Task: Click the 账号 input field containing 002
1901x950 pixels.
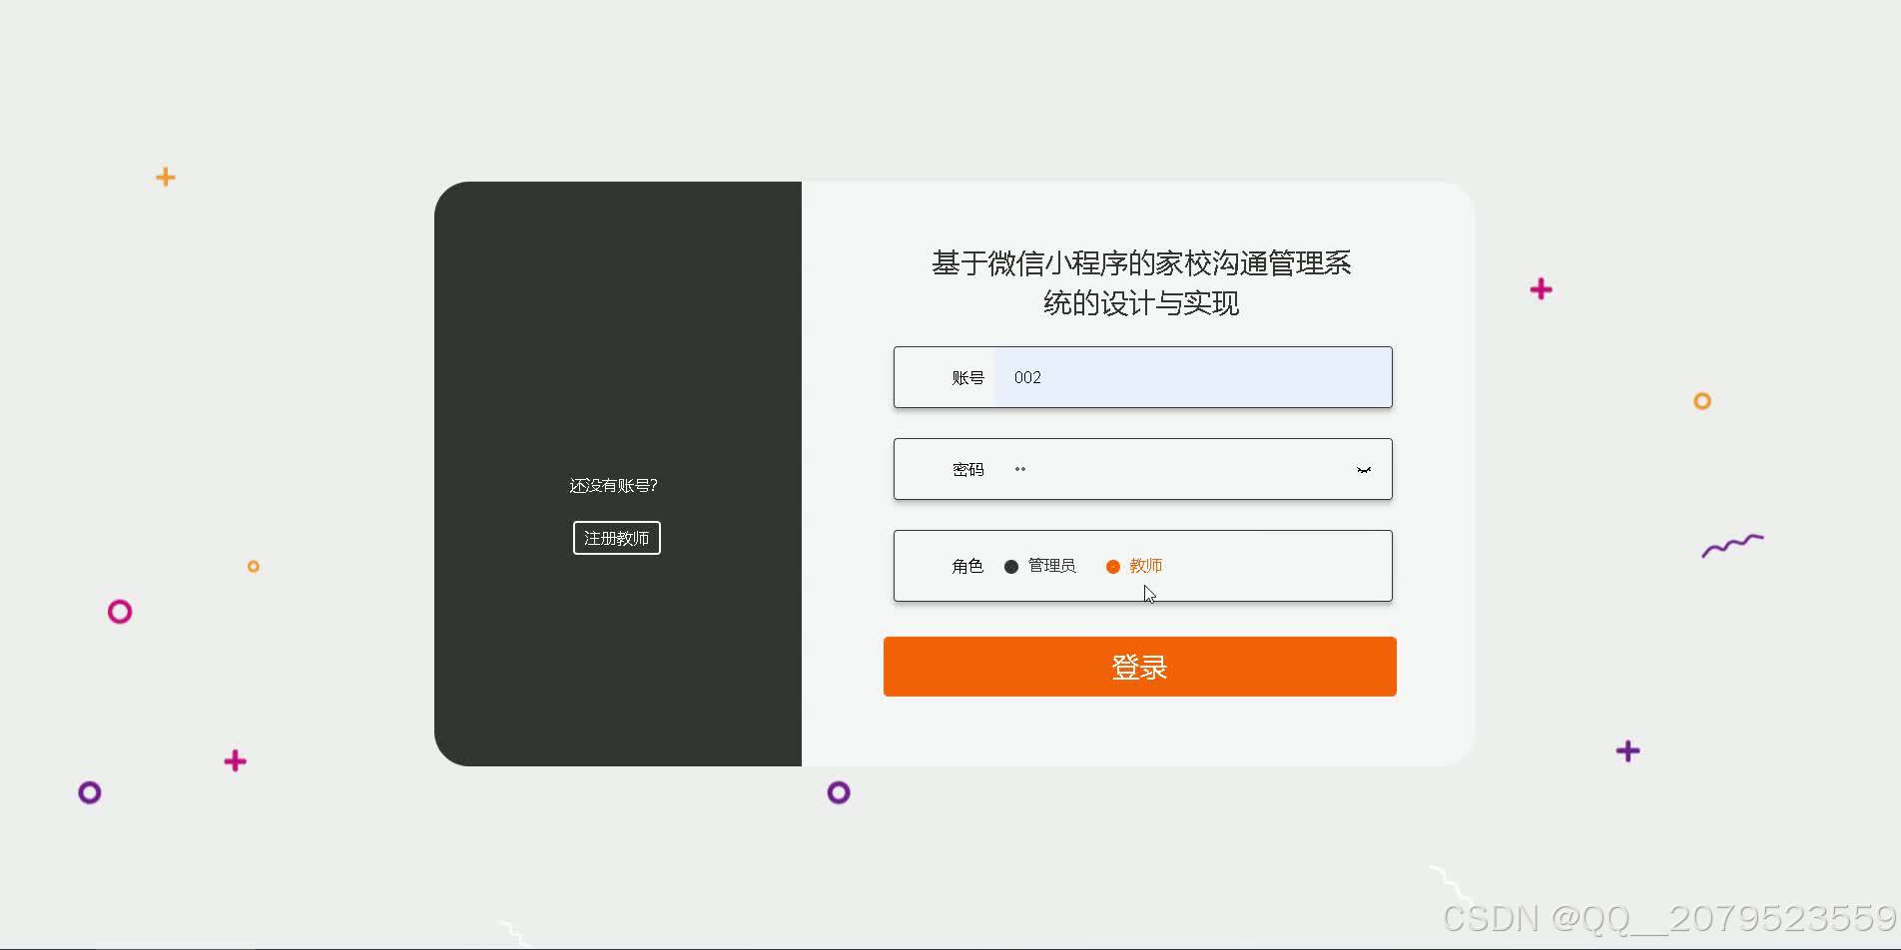Action: 1192,377
